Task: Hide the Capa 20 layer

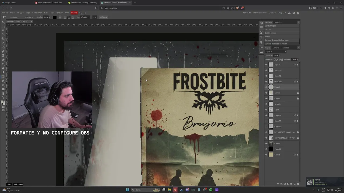Action: point(266,149)
